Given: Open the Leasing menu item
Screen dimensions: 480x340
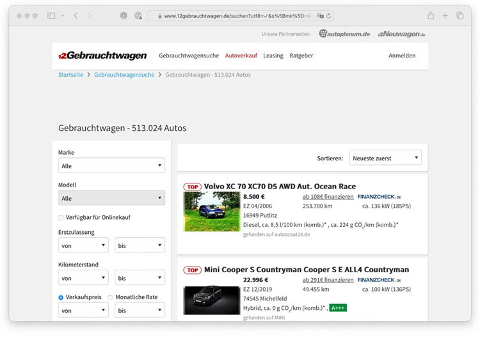Looking at the screenshot, I should coord(273,56).
